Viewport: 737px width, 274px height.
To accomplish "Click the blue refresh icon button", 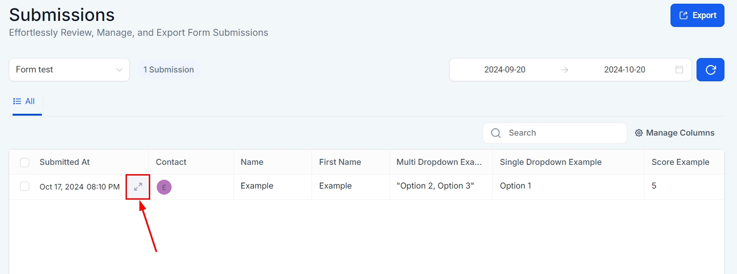I will click(710, 70).
